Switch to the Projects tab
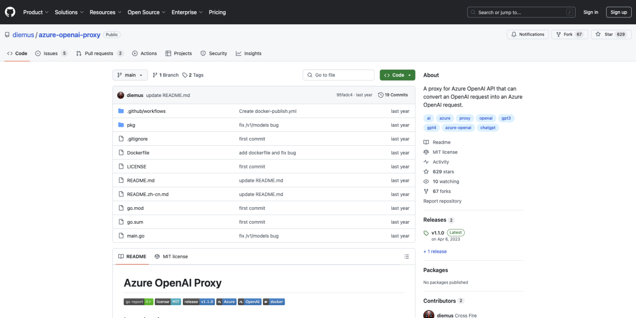Image resolution: width=636 pixels, height=318 pixels. click(x=179, y=54)
